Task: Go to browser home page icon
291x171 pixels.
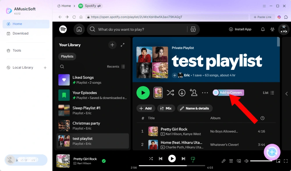Action: 81,17
